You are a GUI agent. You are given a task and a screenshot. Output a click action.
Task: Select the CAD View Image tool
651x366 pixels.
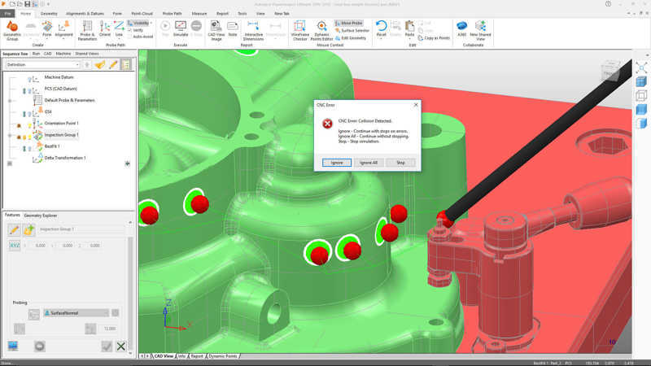coord(216,28)
